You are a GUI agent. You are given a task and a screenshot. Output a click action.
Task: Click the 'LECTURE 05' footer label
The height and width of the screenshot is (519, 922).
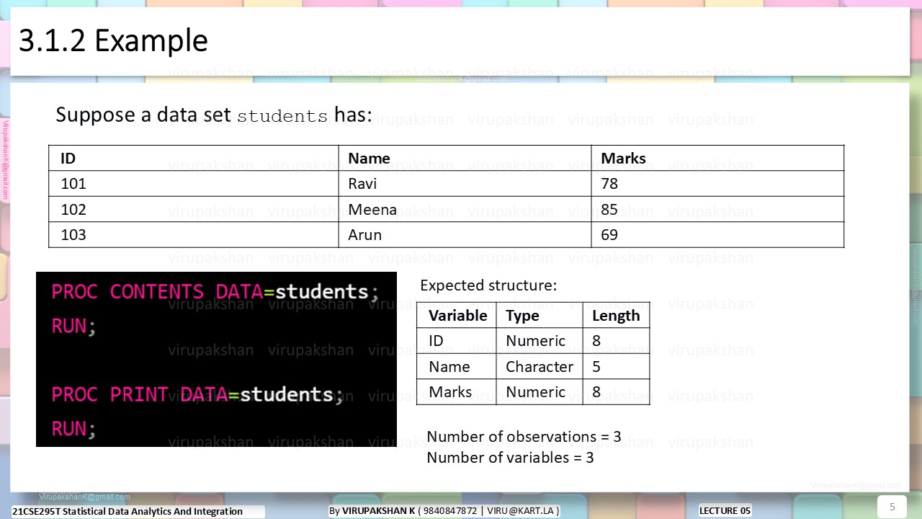(725, 511)
